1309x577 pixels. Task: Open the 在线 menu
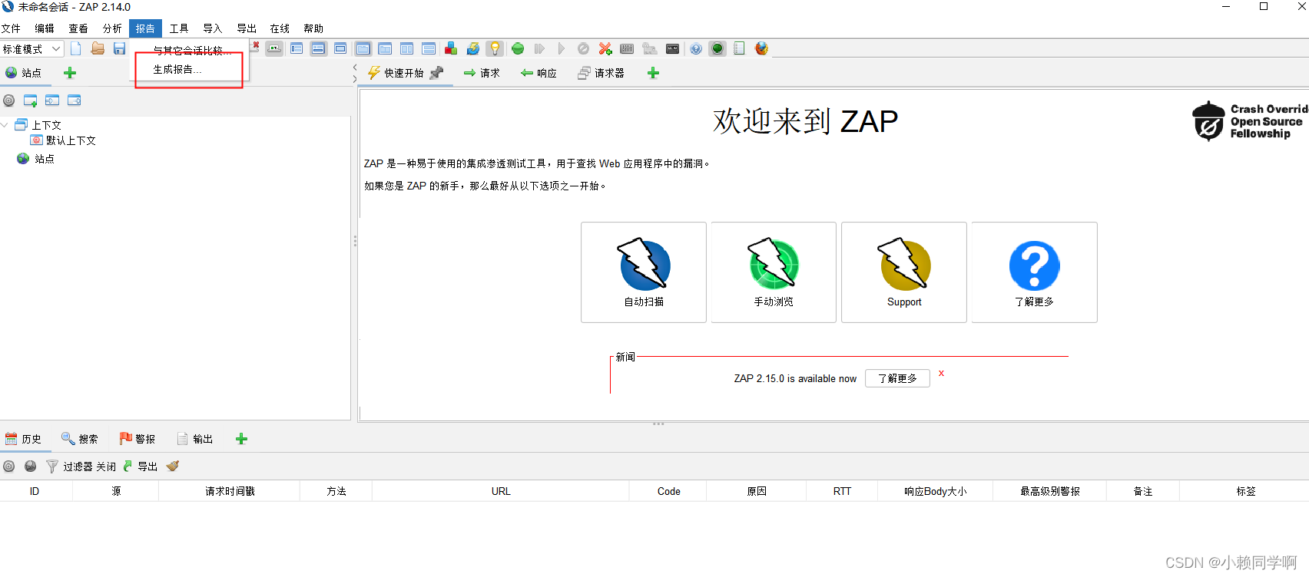pyautogui.click(x=280, y=28)
